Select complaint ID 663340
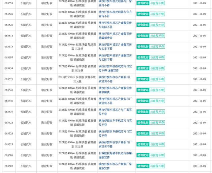 tap(9, 101)
